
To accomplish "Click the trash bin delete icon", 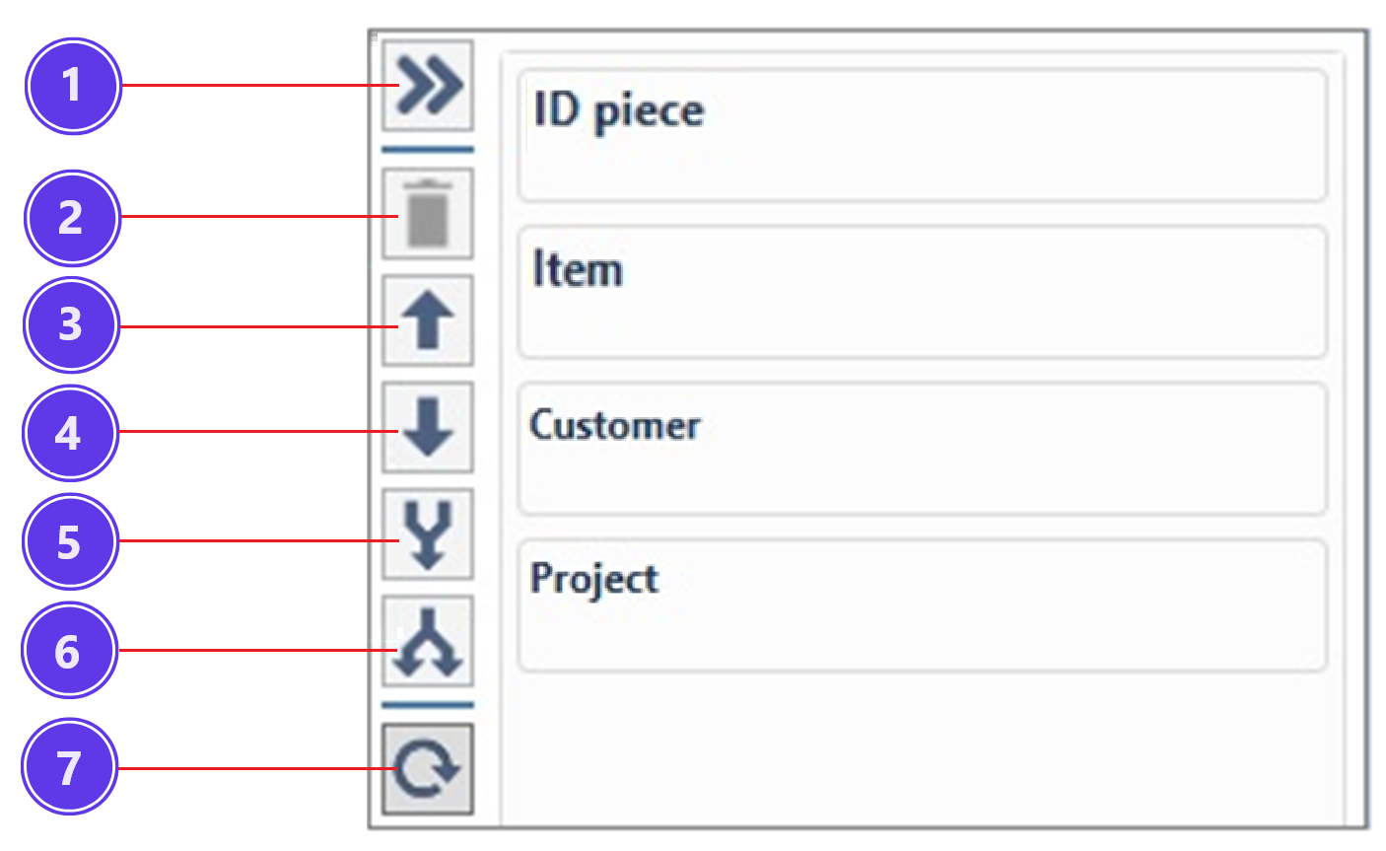I will click(428, 214).
